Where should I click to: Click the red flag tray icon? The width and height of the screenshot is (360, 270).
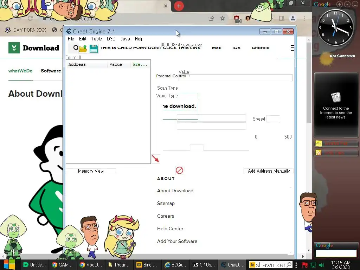(305, 265)
